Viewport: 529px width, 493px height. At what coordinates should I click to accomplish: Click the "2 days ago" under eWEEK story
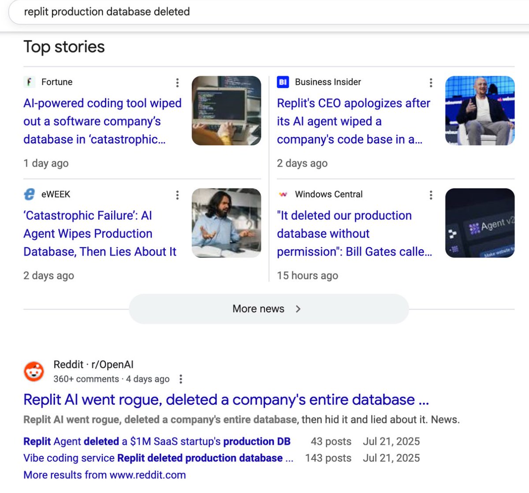point(48,276)
